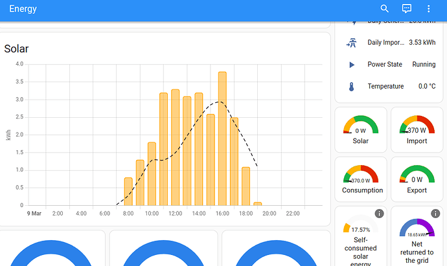Click the Daily Import row label
The image size is (447, 266).
point(385,43)
